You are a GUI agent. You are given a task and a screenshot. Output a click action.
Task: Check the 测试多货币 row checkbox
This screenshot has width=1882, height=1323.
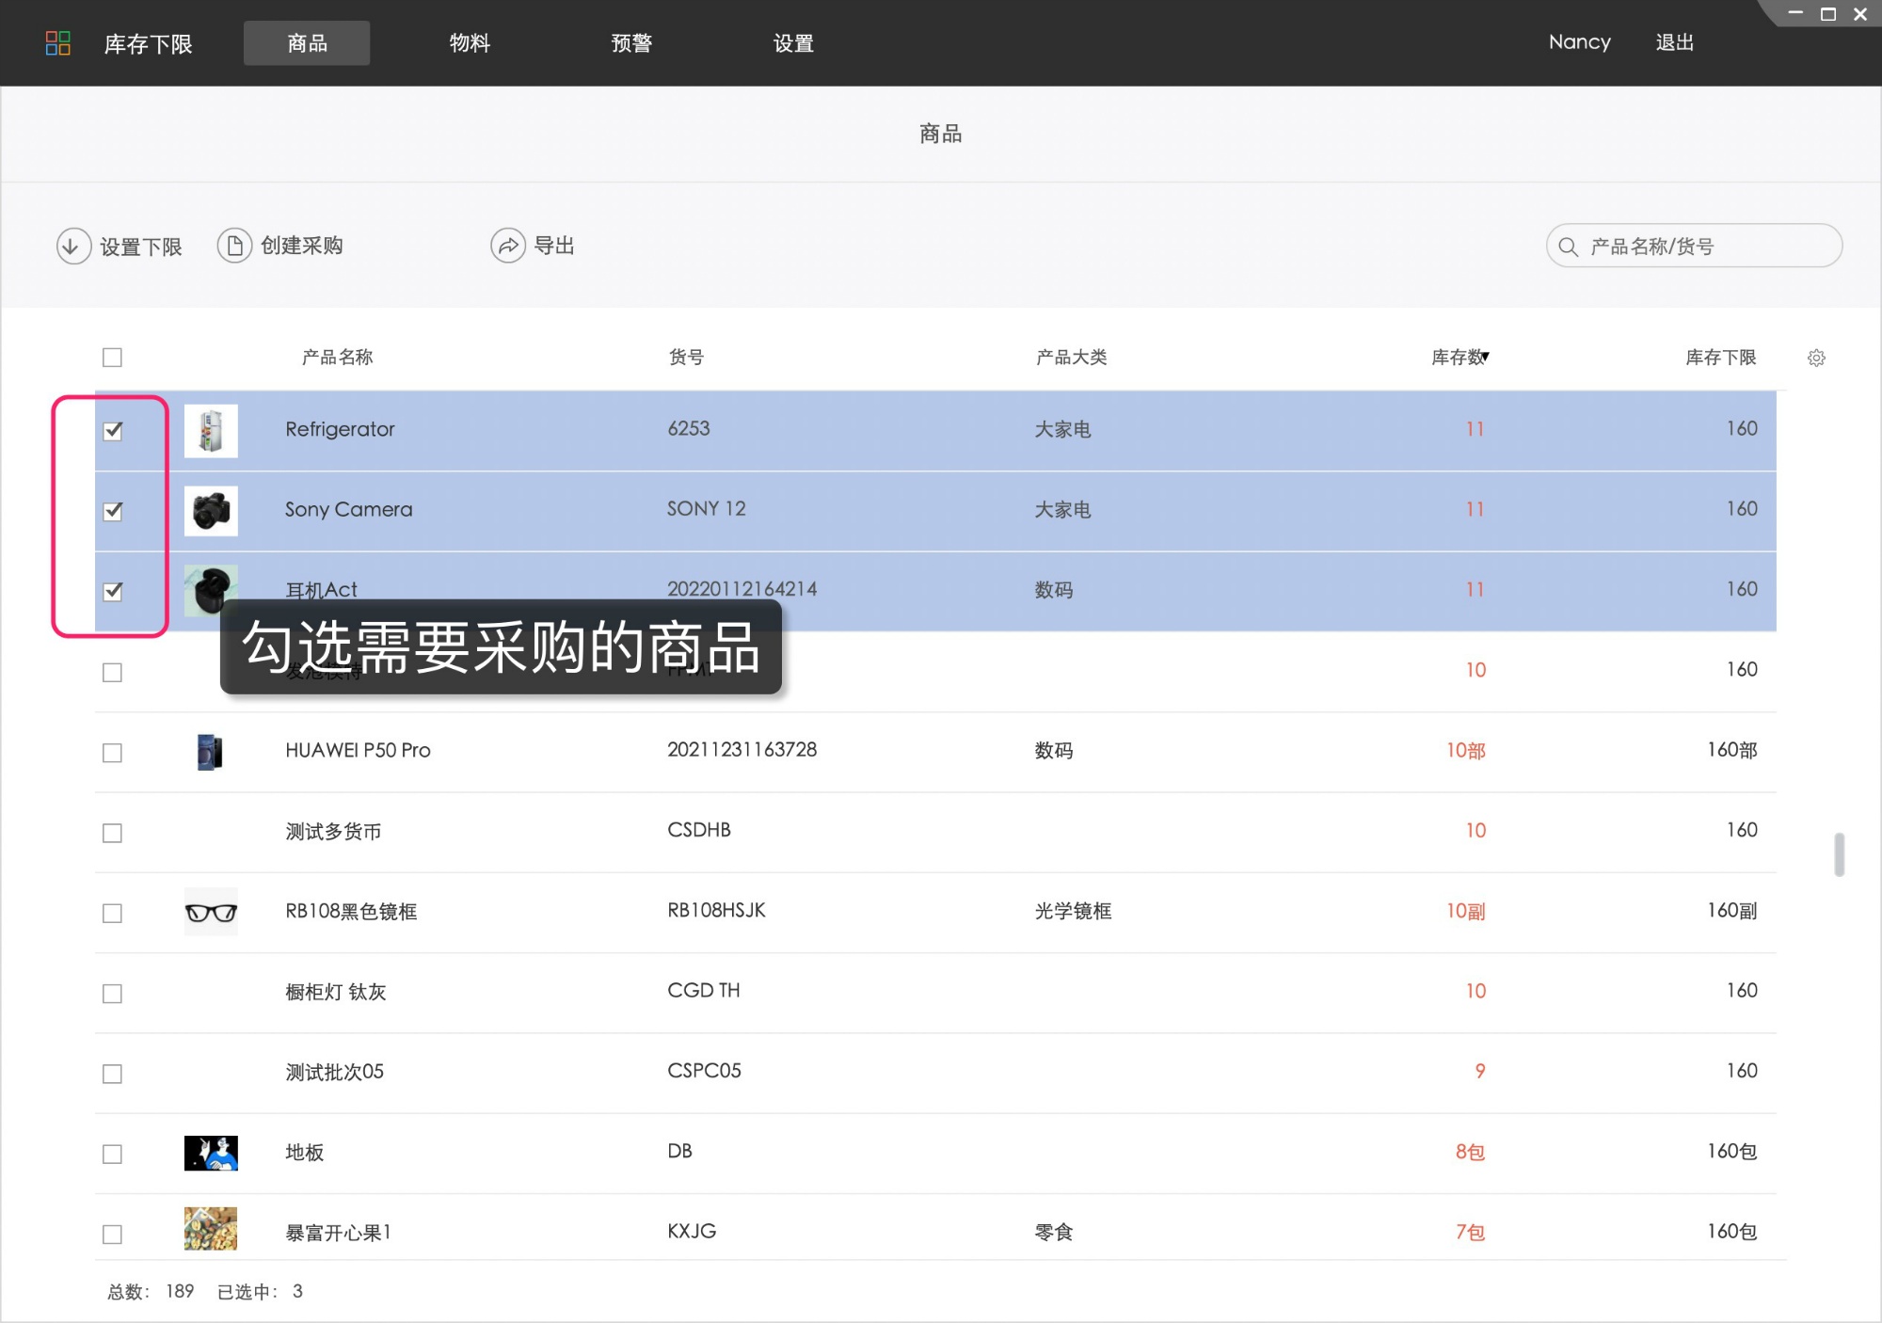click(113, 833)
